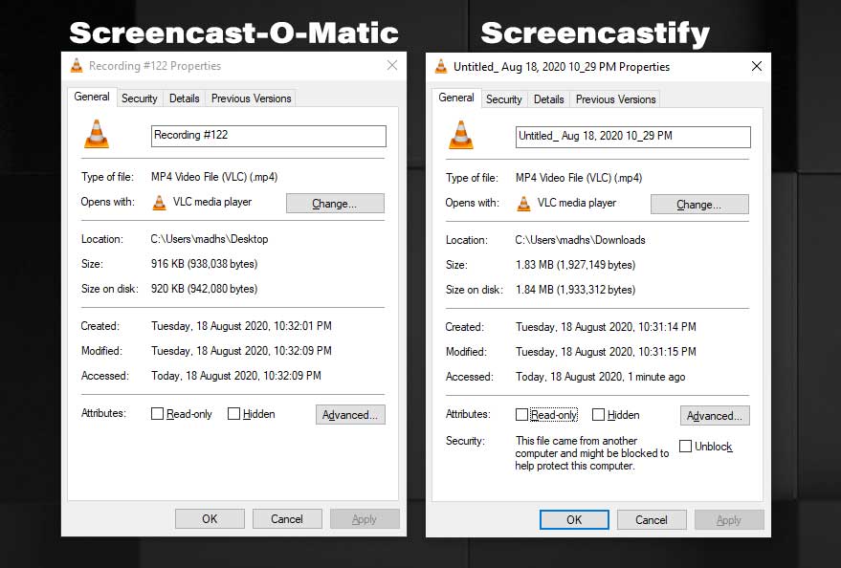The width and height of the screenshot is (841, 568).
Task: Click Apply in Untitled_ Properties window
Action: pos(729,520)
